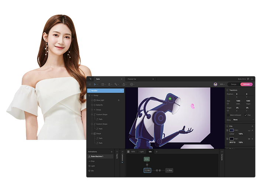This screenshot has width=265, height=189.
Task: Pause playback in the timeline bar
Action: [x=128, y=152]
